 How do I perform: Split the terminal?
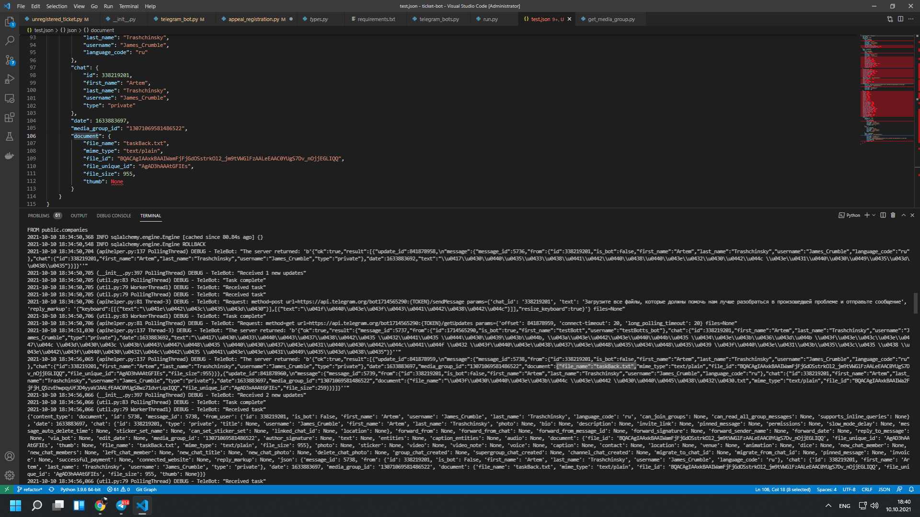pos(883,215)
